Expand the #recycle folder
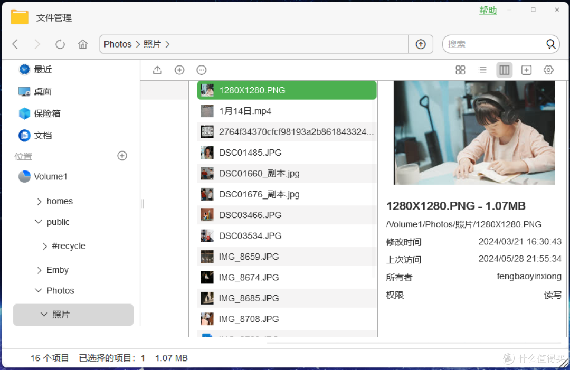Viewport: 570px width, 370px height. point(45,246)
